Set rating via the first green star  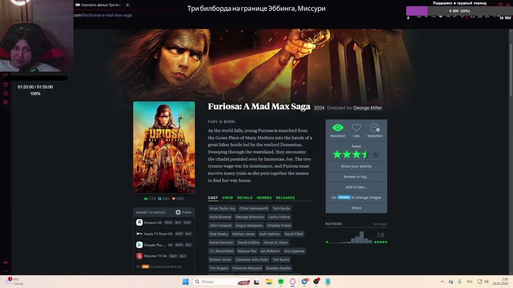(x=337, y=154)
